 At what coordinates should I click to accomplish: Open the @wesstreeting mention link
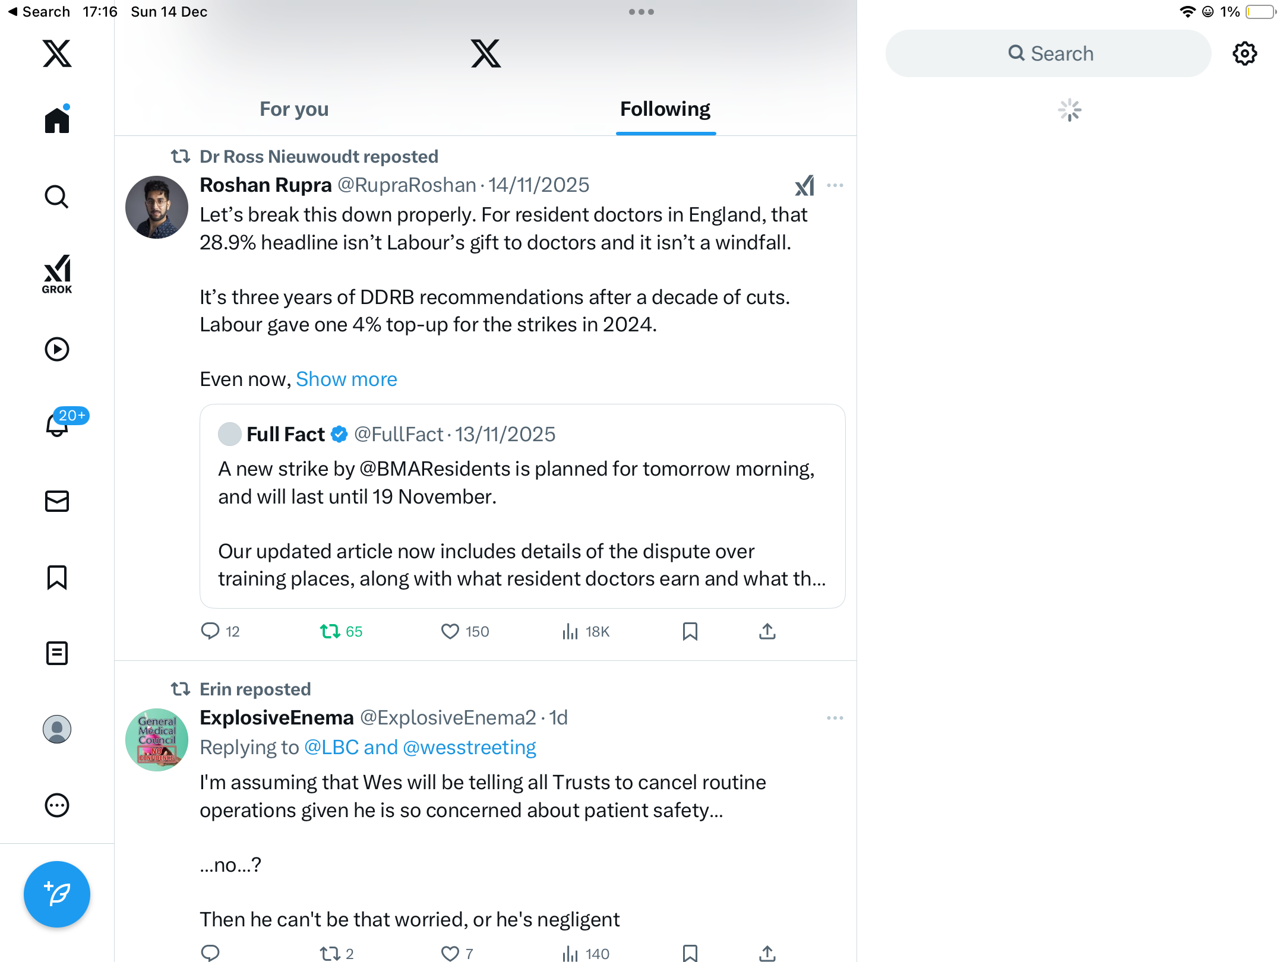[x=469, y=747]
